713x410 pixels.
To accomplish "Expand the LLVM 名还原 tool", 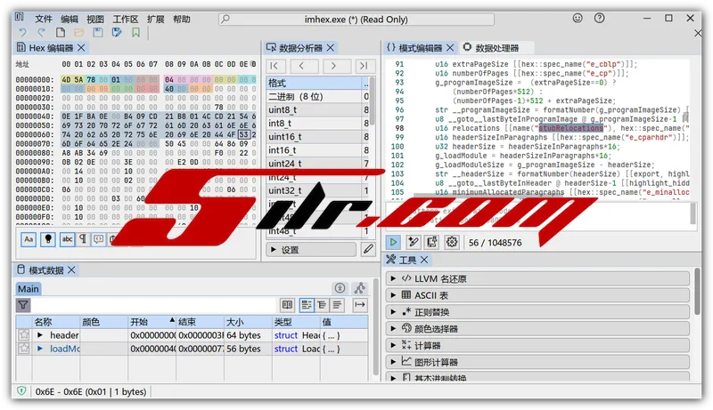I will (x=538, y=278).
